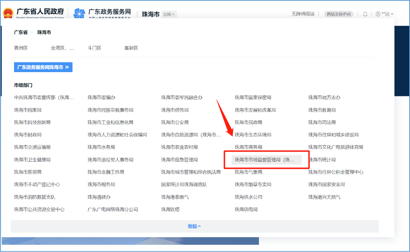
Task: Open 珠海市国家保密局 department
Action: point(253,98)
